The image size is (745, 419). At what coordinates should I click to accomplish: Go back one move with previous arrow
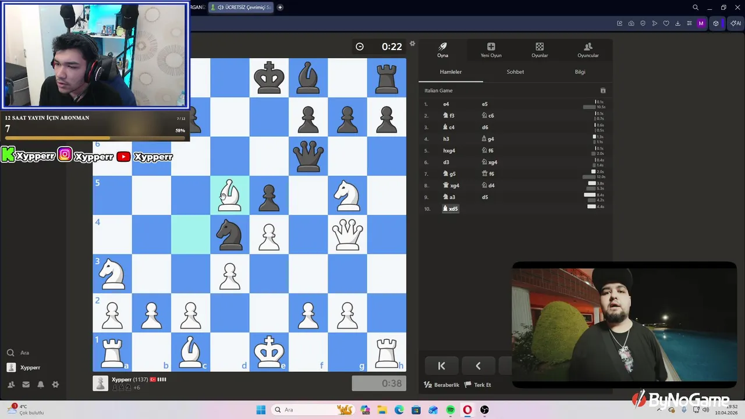tap(478, 365)
